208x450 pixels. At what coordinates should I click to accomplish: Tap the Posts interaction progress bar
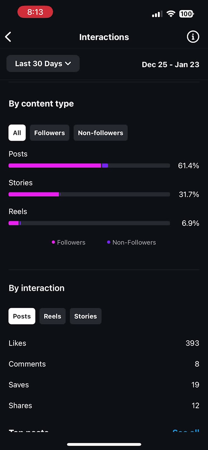point(89,166)
